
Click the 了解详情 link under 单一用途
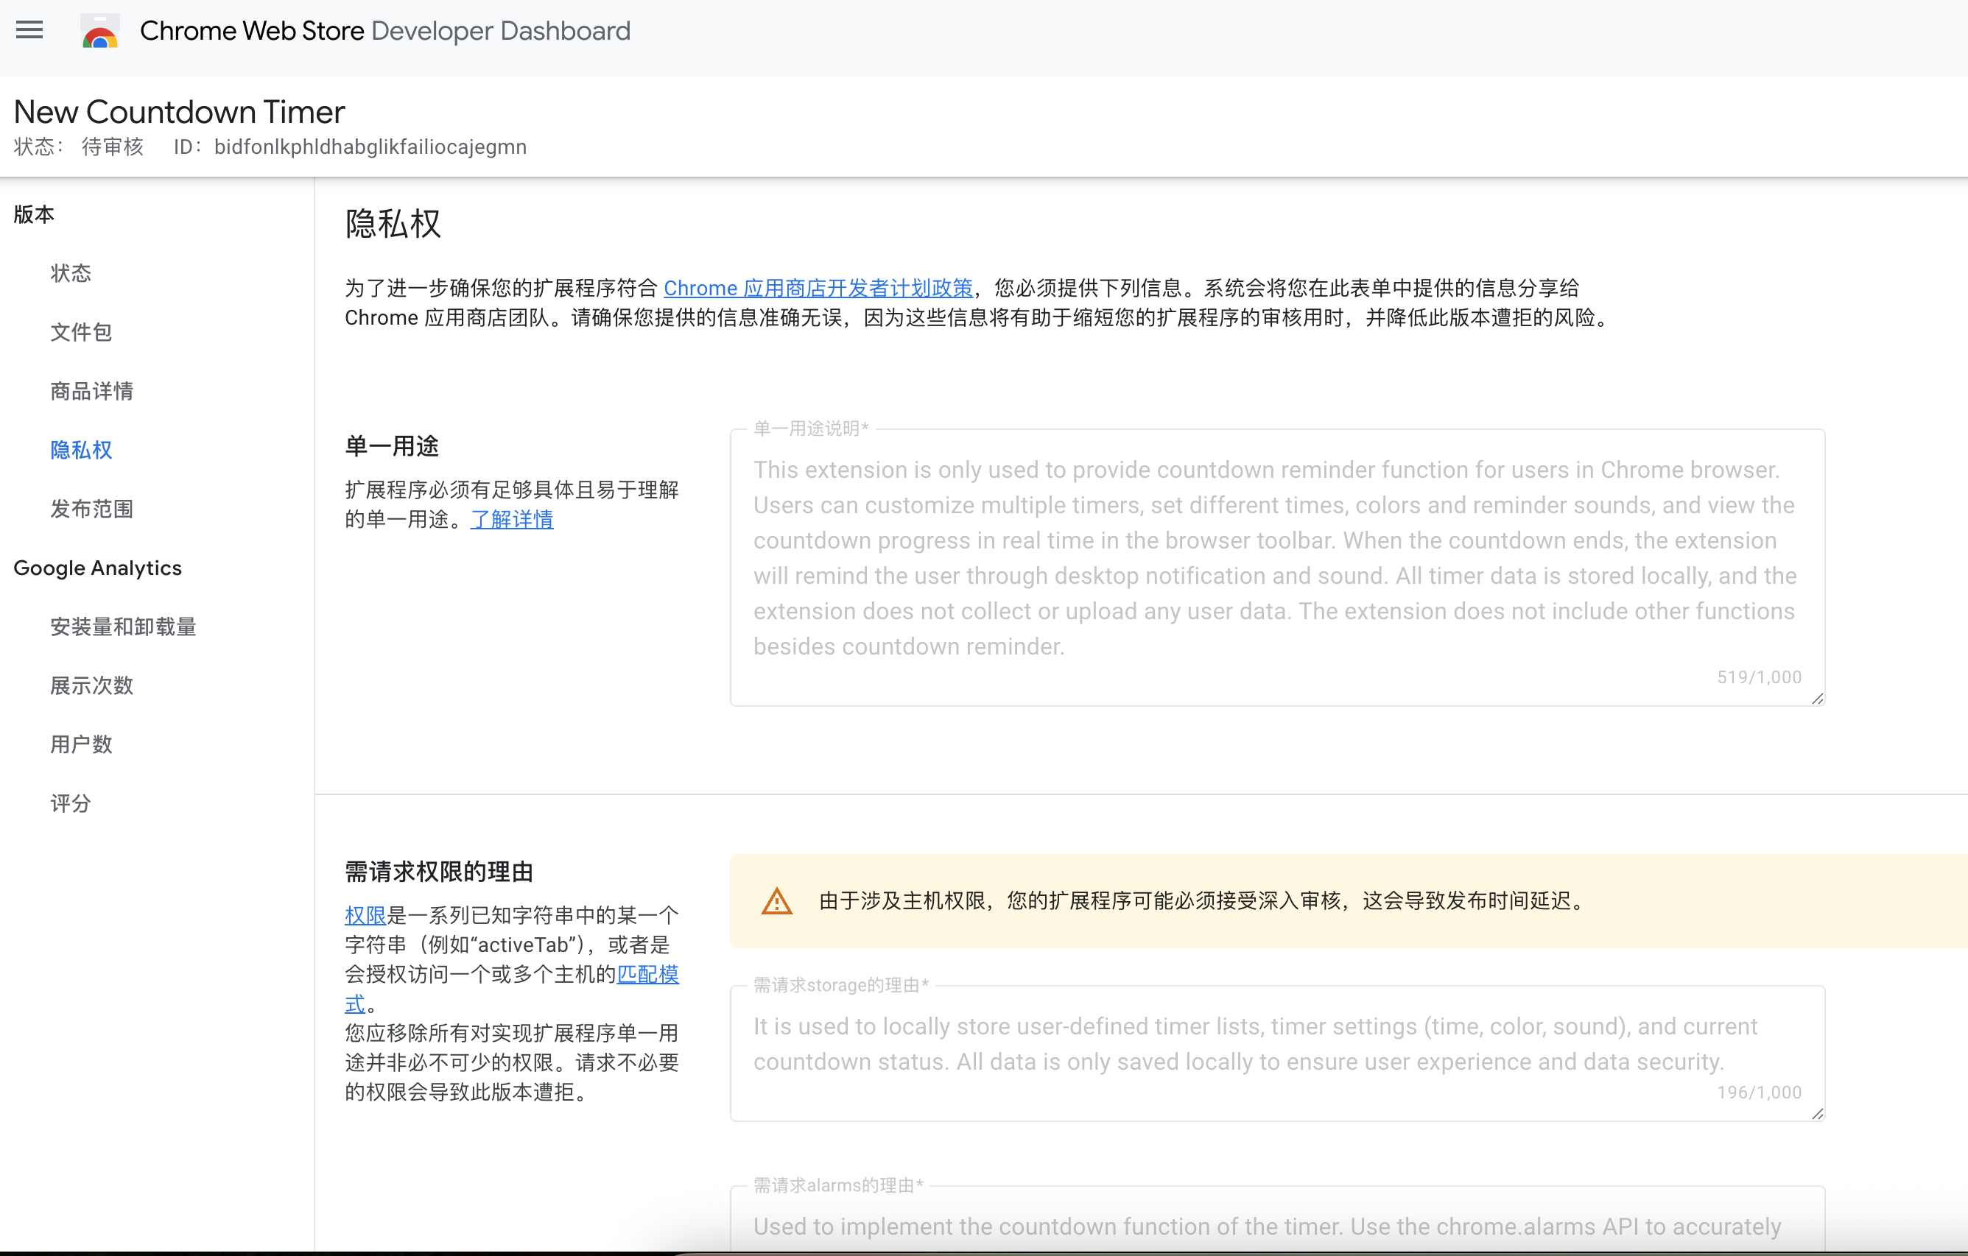click(x=512, y=519)
